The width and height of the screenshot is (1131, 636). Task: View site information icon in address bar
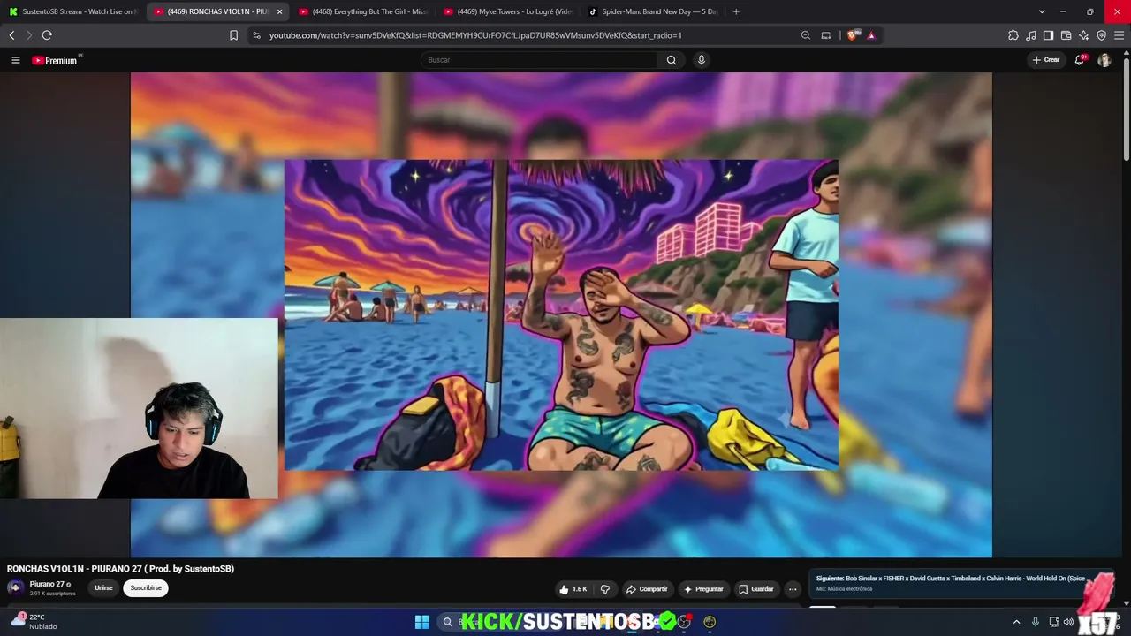[x=256, y=35]
